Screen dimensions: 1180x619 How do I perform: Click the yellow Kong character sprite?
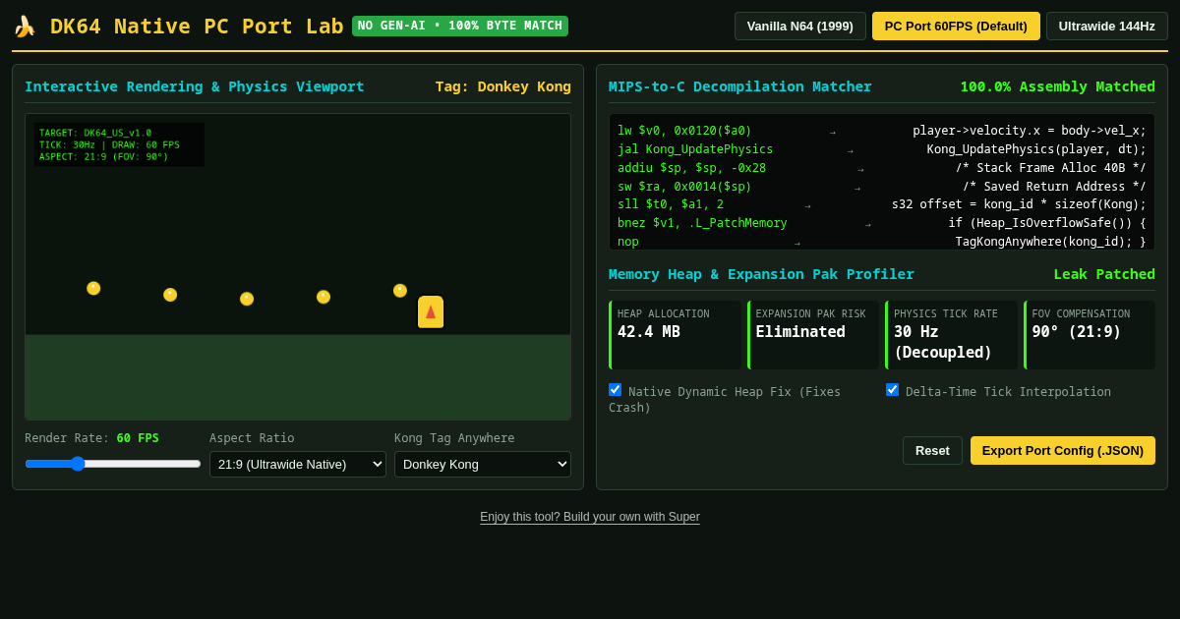(431, 311)
